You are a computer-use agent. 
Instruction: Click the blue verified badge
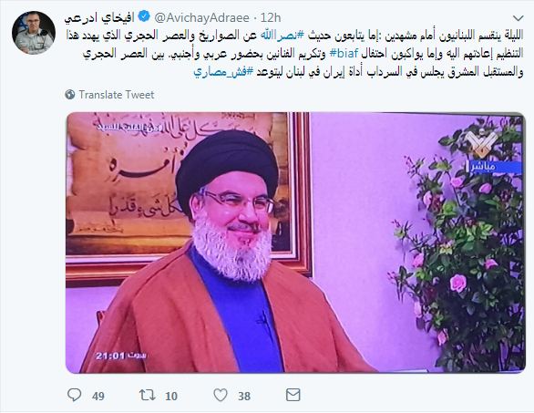point(144,16)
